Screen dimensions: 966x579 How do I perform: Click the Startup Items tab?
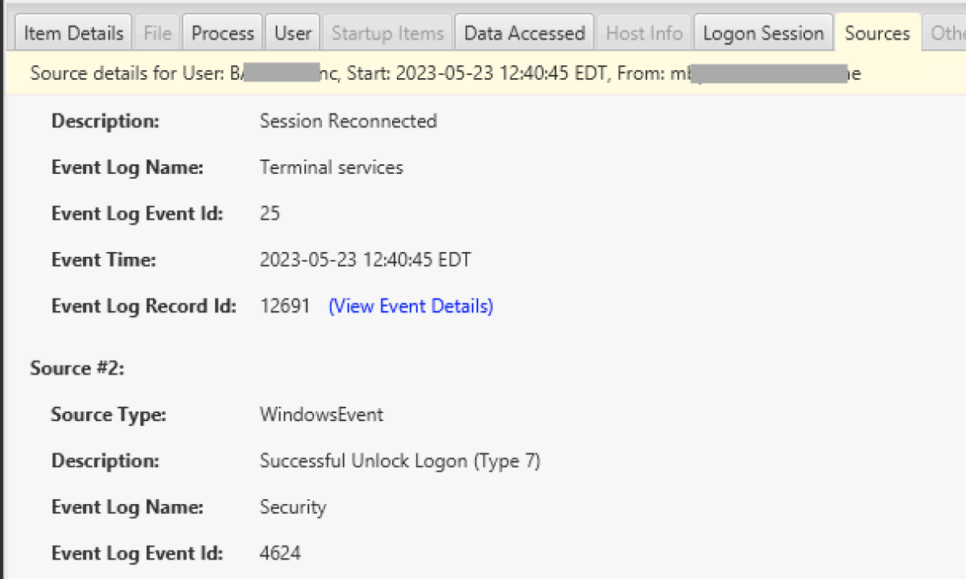(387, 32)
